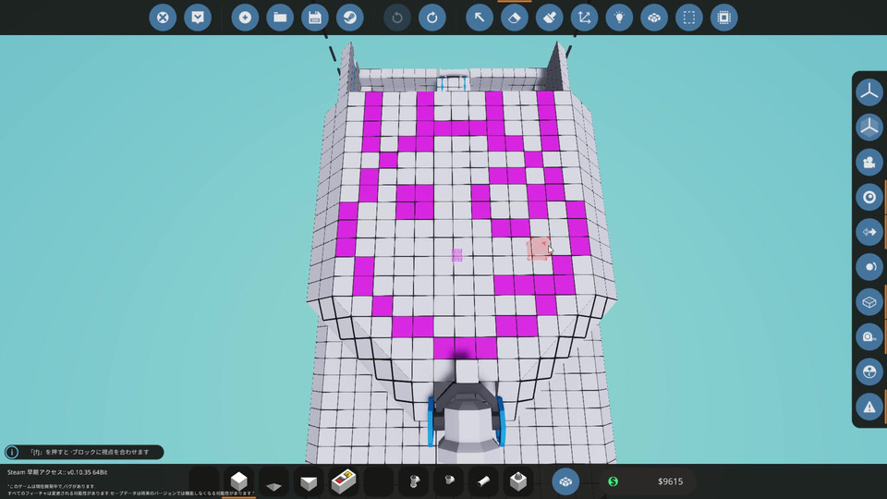Activate the dashed rectangle selection tool
The height and width of the screenshot is (499, 887).
pyautogui.click(x=689, y=18)
